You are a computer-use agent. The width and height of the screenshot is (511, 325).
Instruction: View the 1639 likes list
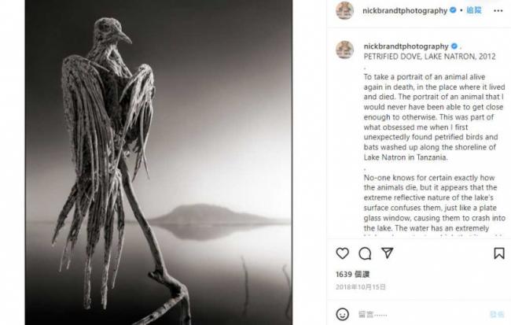coord(353,275)
